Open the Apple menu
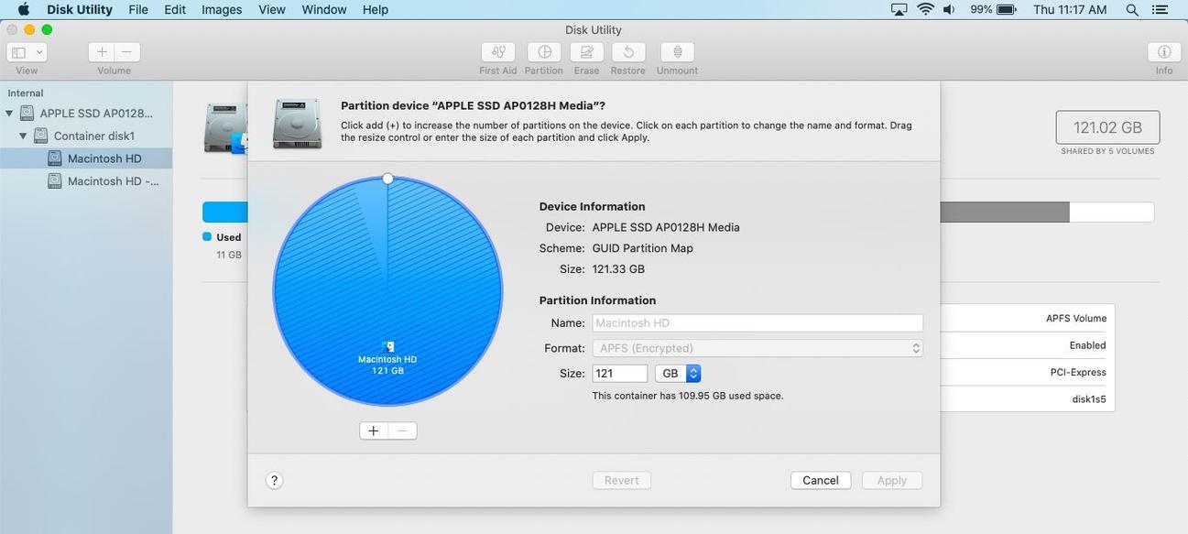This screenshot has height=534, width=1188. [24, 9]
